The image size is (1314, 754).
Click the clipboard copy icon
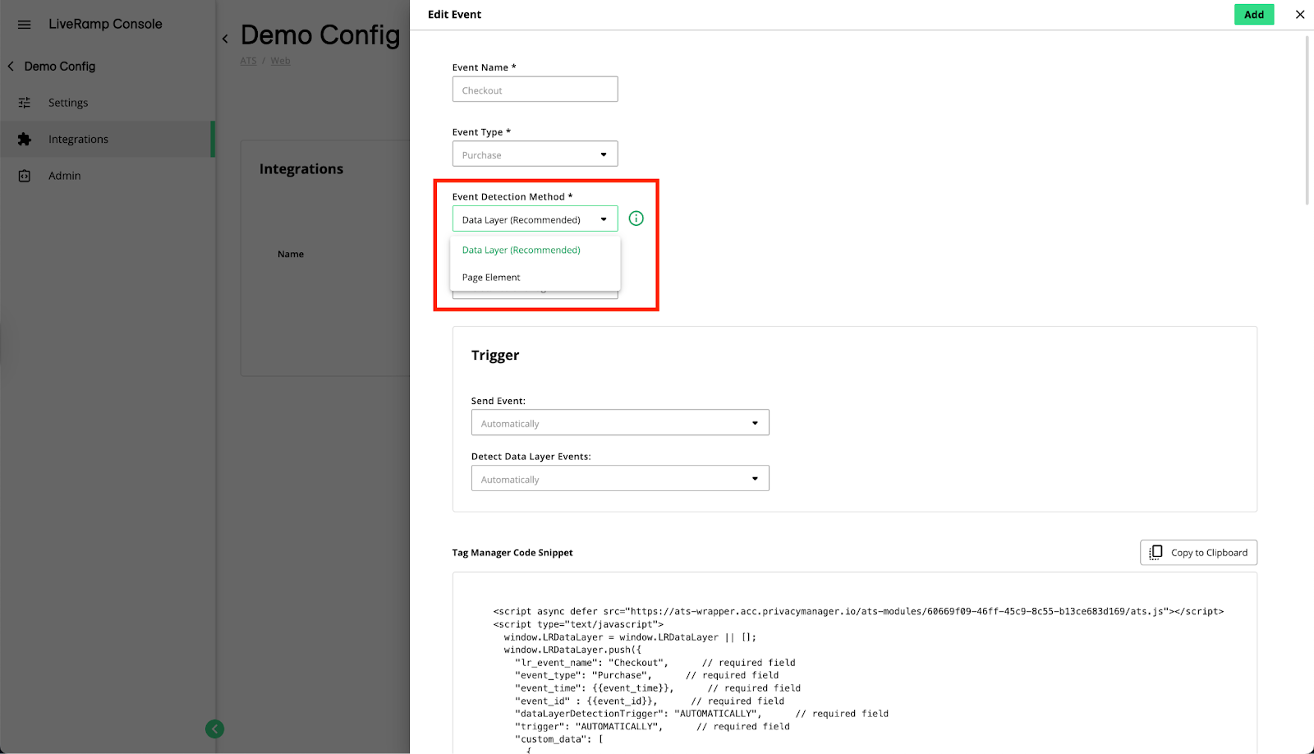pos(1155,553)
